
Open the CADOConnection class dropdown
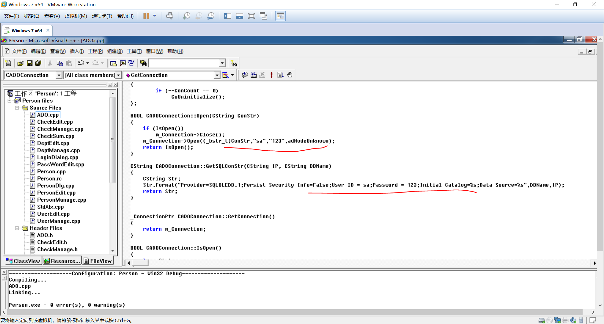coord(59,75)
